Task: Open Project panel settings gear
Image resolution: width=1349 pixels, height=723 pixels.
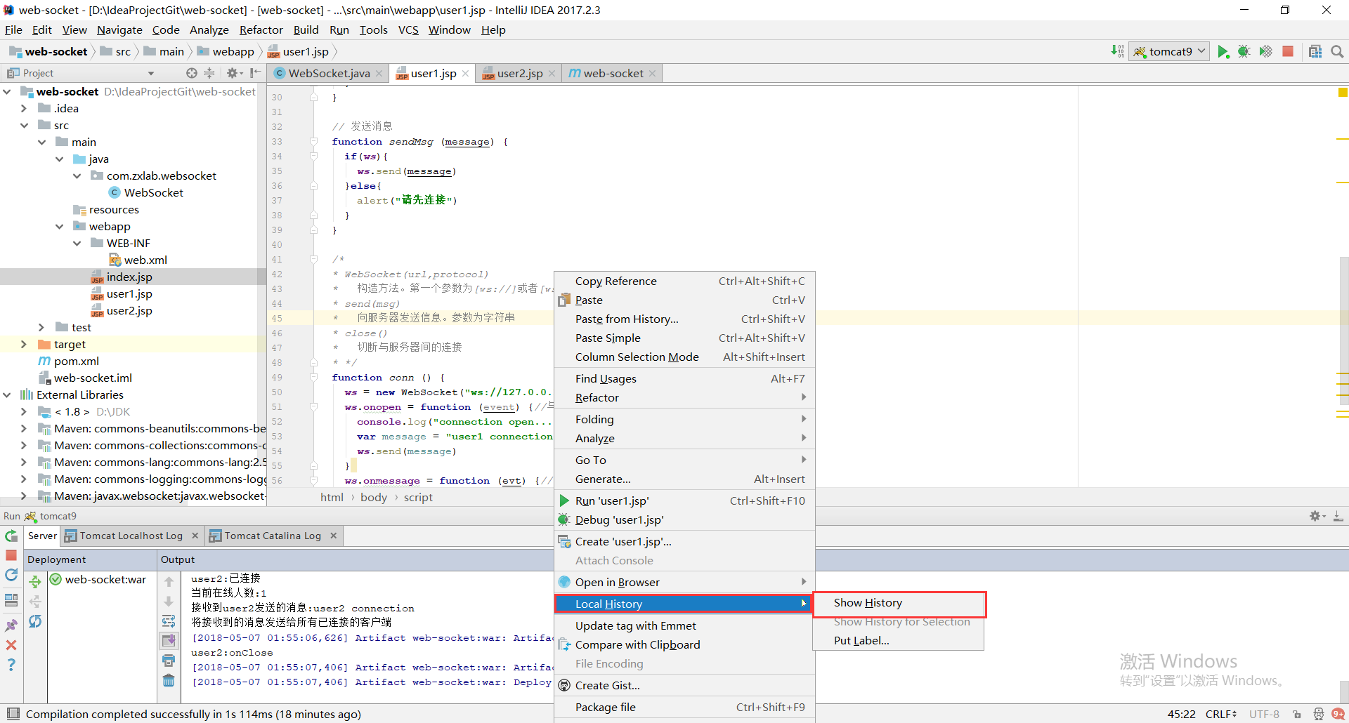Action: [x=233, y=73]
